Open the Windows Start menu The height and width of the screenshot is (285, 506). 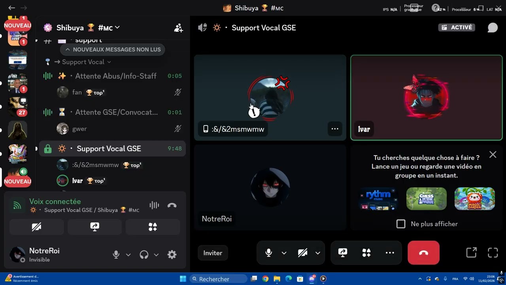[x=183, y=279]
